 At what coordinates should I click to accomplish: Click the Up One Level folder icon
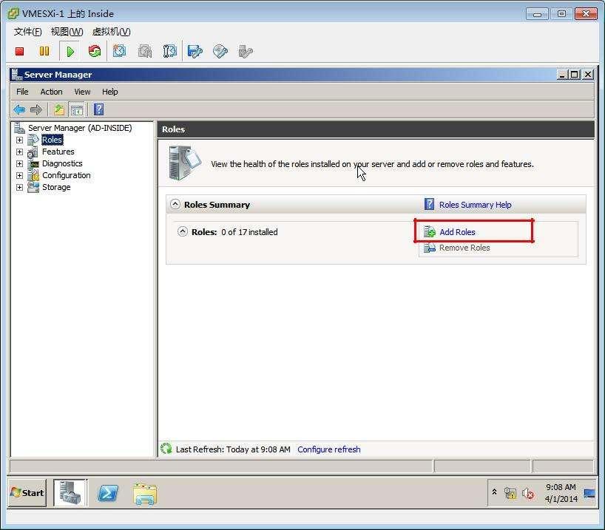point(59,110)
